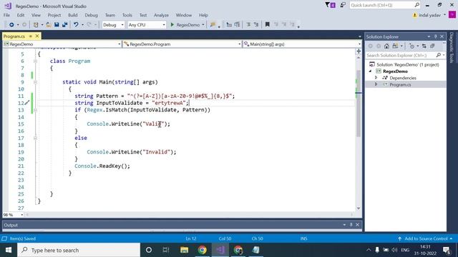Image resolution: width=458 pixels, height=257 pixels.
Task: Open the Analyze menu
Action: [x=161, y=15]
